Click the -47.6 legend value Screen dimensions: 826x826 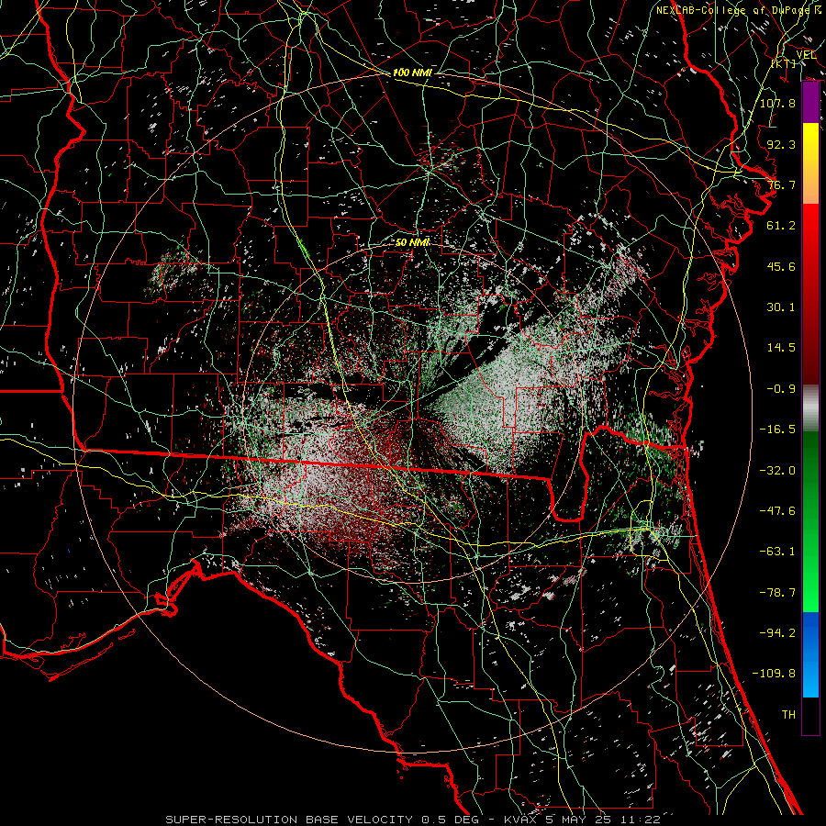777,511
